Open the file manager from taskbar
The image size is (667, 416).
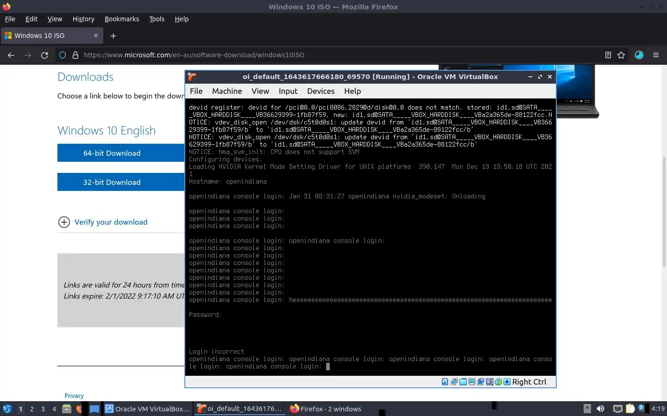click(x=67, y=409)
